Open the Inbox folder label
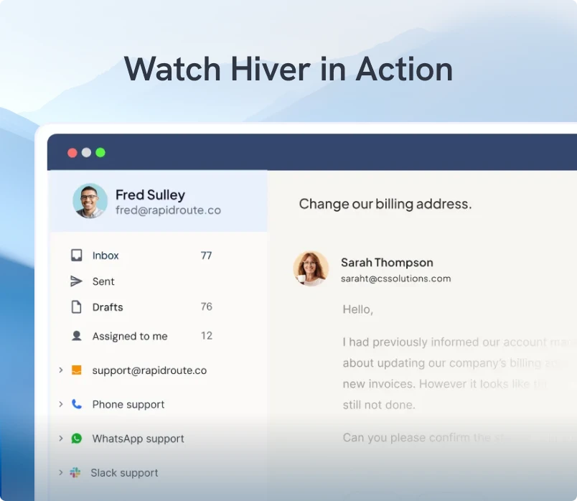Viewport: 577px width, 501px height. click(x=105, y=256)
